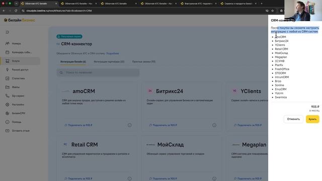Open Календарь событий via its calendar icon
Image resolution: width=322 pixels, height=181 pixels.
[7, 52]
